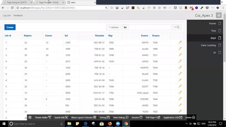Open edit pencil for KING sayed
The height and width of the screenshot is (127, 226).
click(x=180, y=92)
